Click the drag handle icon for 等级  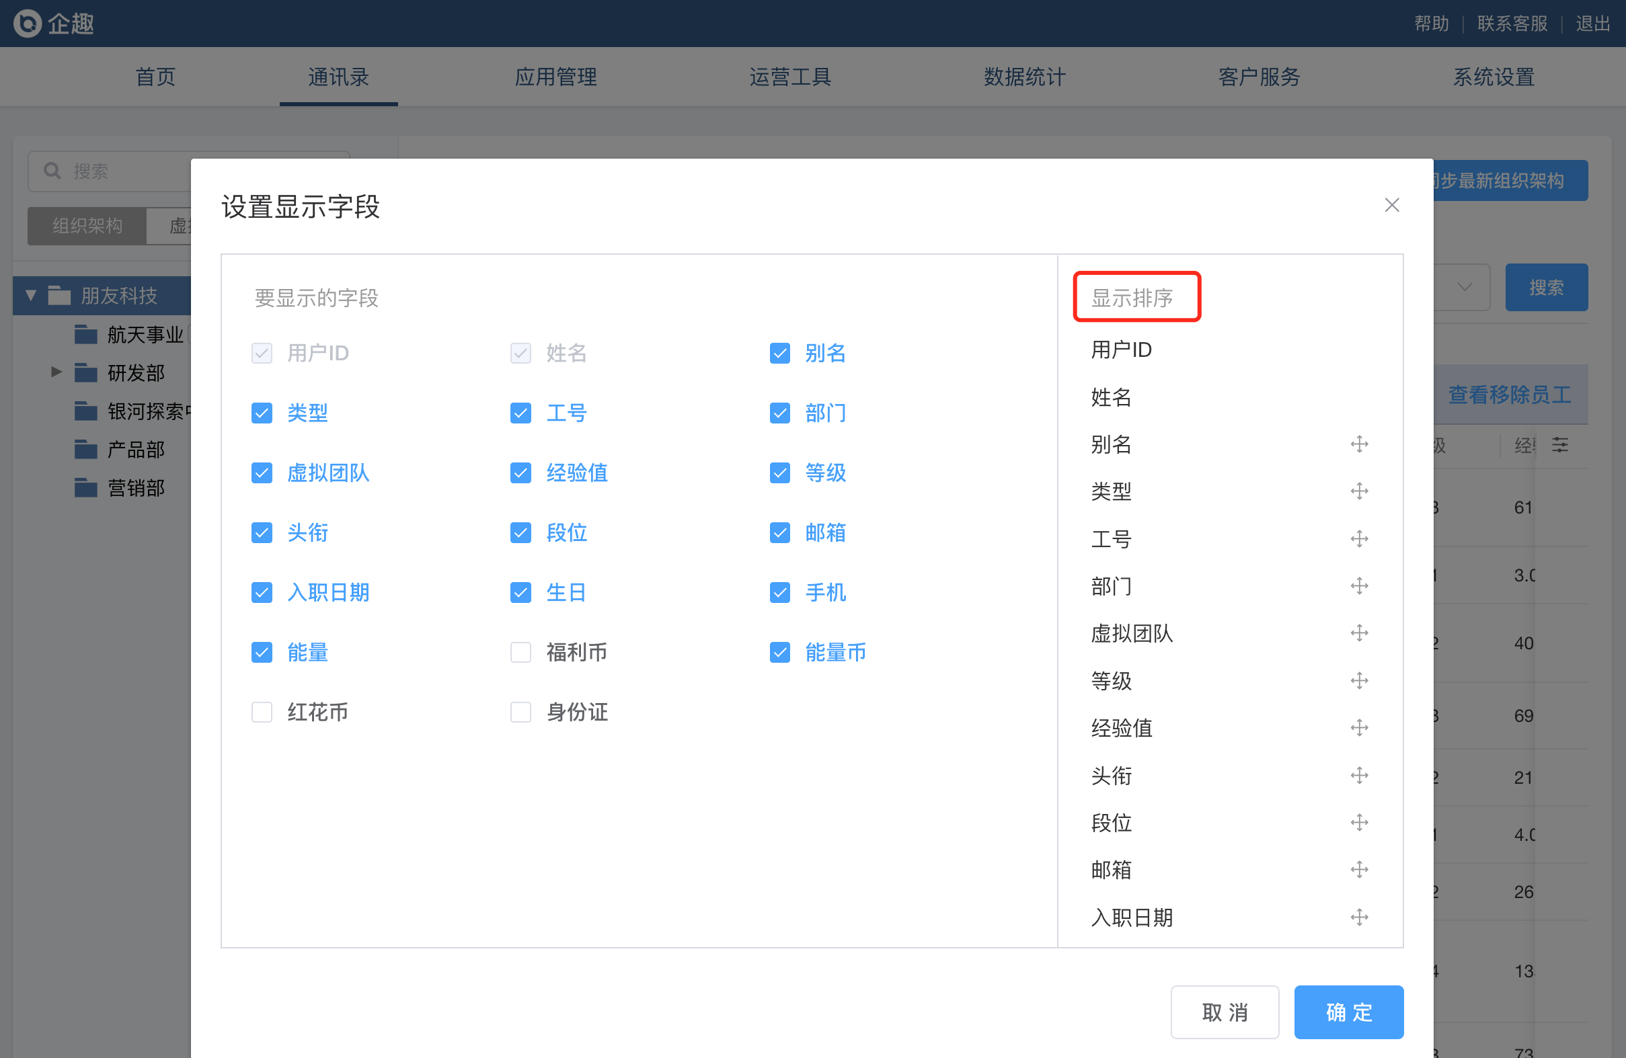1359,681
